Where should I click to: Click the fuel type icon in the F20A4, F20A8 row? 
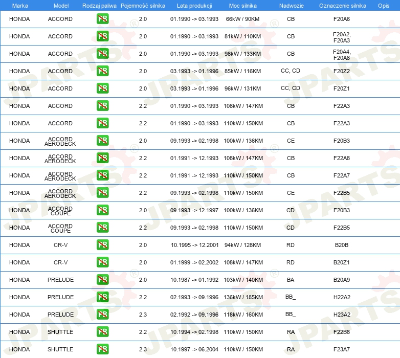pyautogui.click(x=102, y=54)
